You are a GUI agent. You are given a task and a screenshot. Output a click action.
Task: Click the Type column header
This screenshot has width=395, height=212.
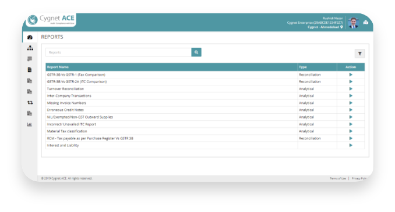click(303, 67)
